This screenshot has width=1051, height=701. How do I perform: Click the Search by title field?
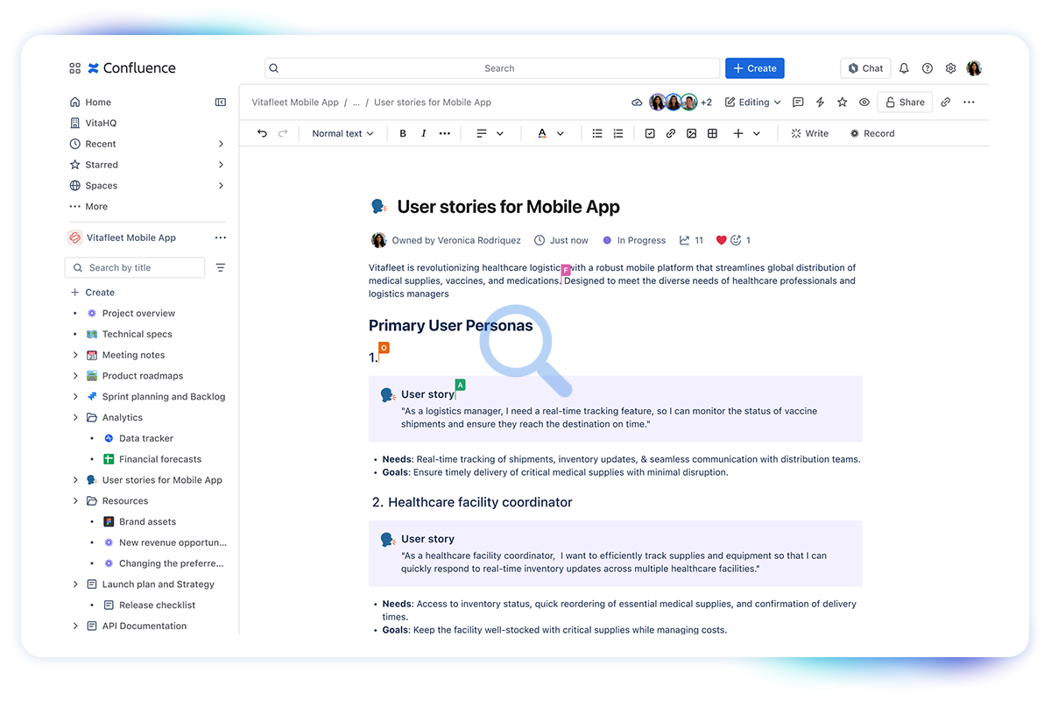(135, 267)
